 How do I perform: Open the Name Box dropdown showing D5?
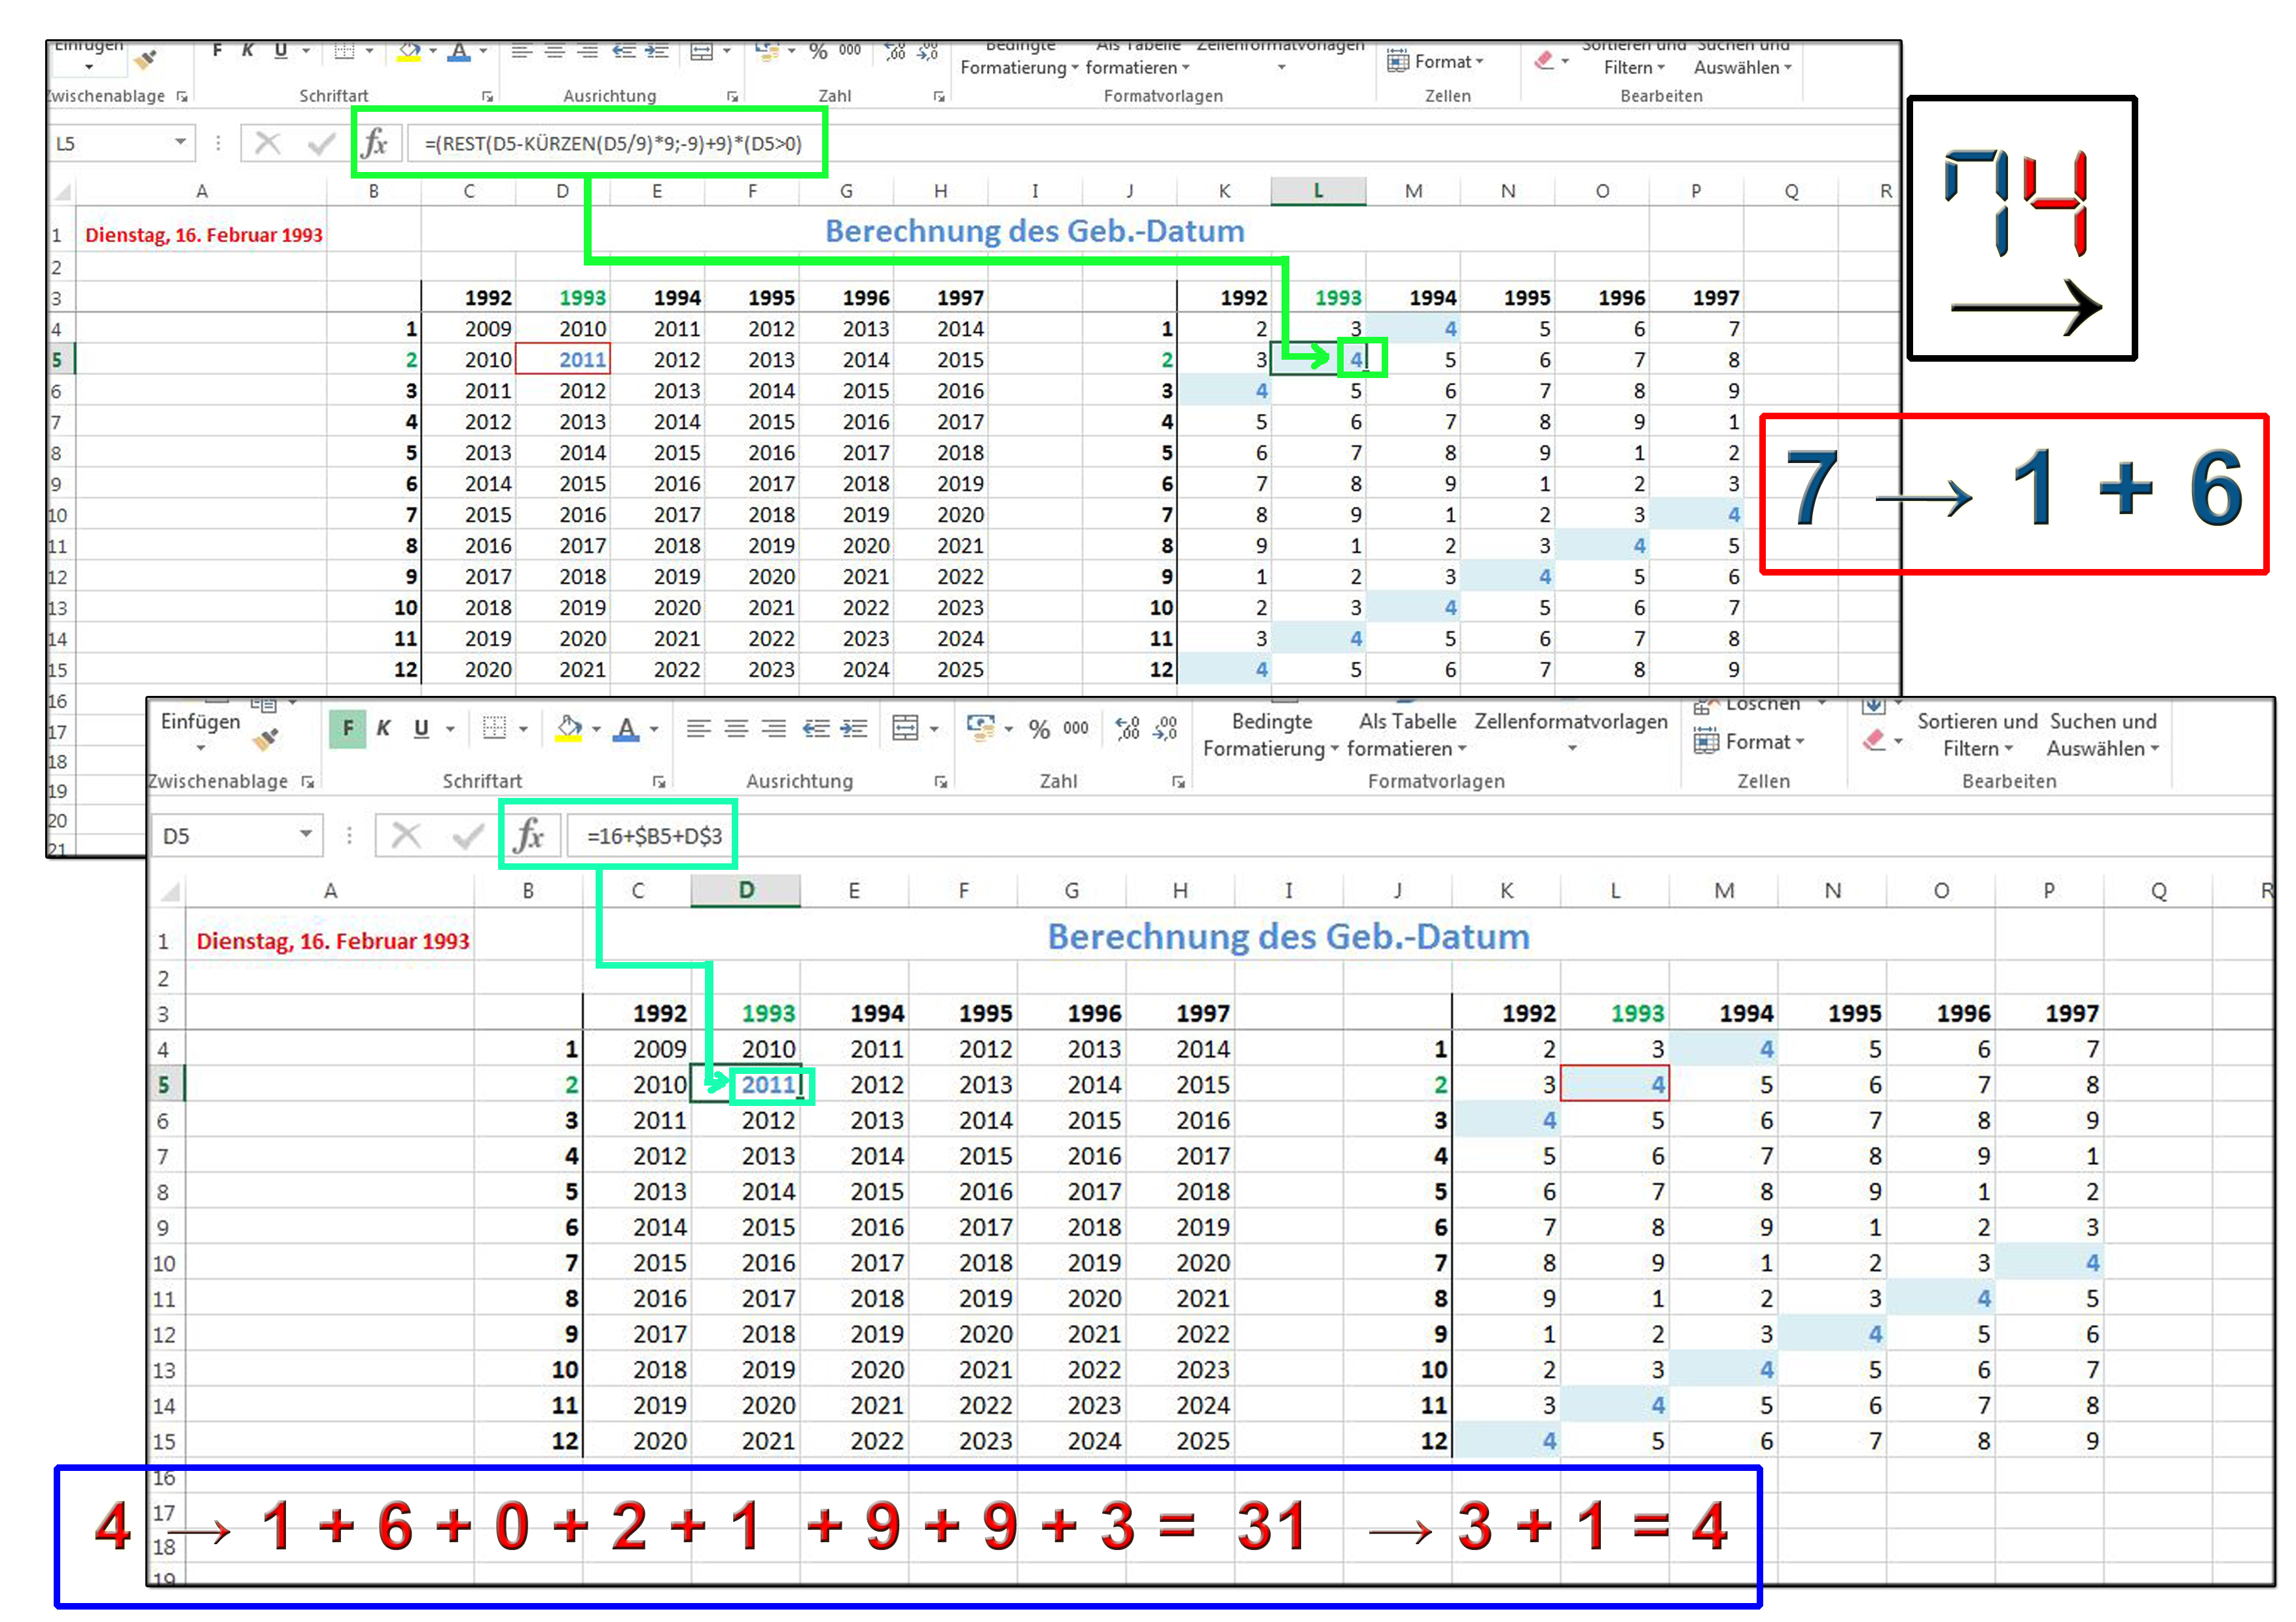306,835
